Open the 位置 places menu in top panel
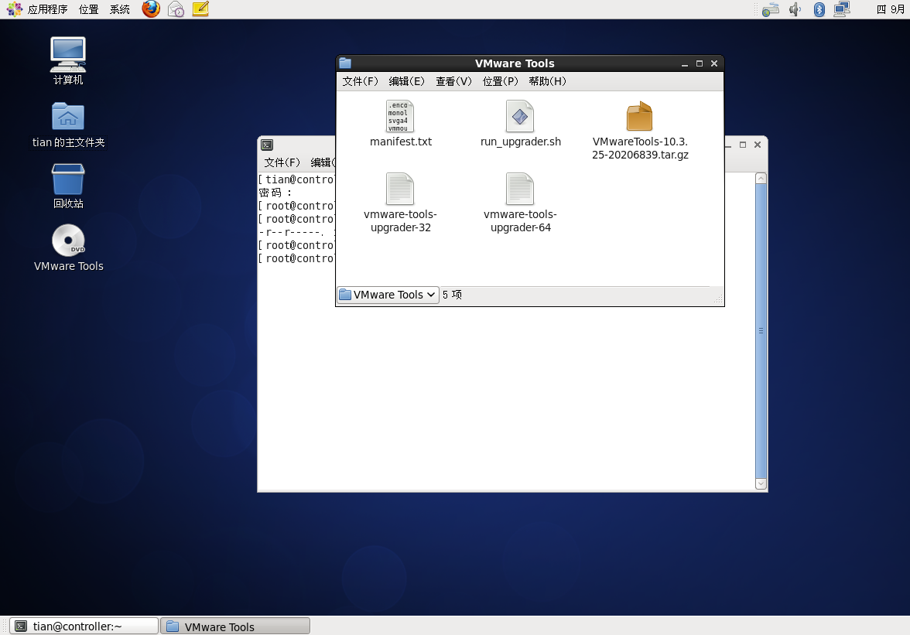910x635 pixels. click(x=89, y=9)
